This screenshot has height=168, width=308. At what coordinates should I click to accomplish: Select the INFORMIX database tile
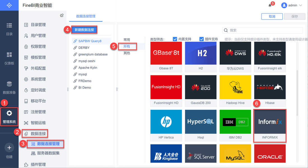tap(270, 125)
